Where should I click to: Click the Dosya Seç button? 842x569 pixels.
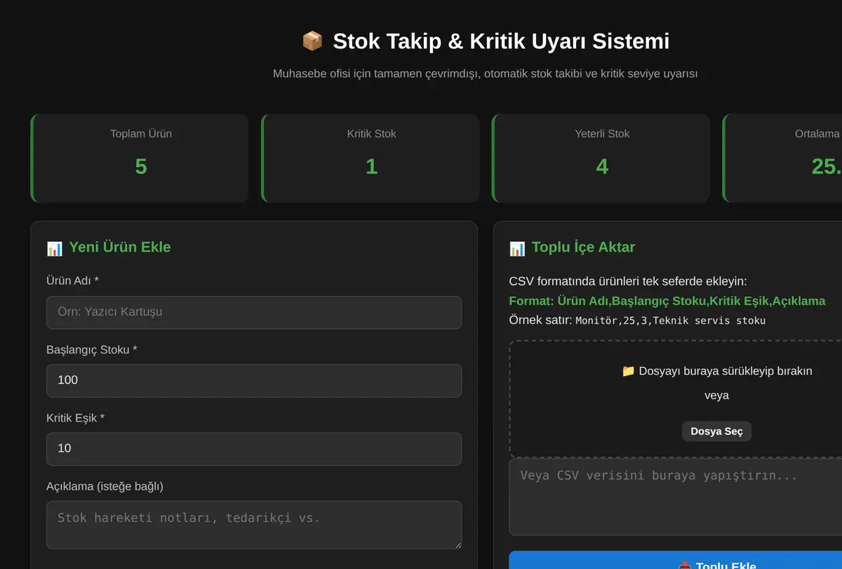[716, 431]
